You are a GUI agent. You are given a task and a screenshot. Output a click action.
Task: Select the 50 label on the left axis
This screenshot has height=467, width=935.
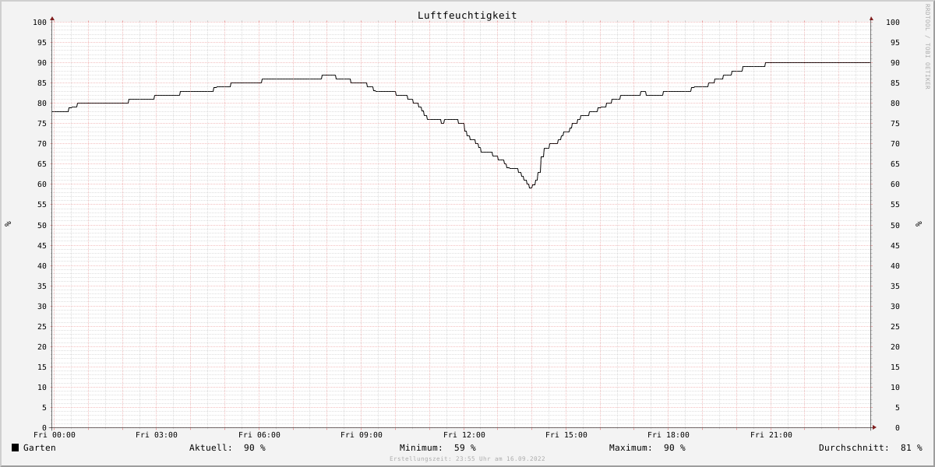coord(42,226)
